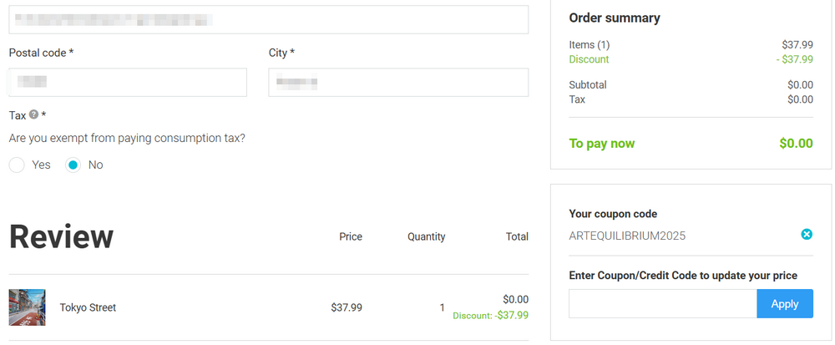835x345 pixels.
Task: Select No for consumption tax exemption
Action: [x=73, y=165]
